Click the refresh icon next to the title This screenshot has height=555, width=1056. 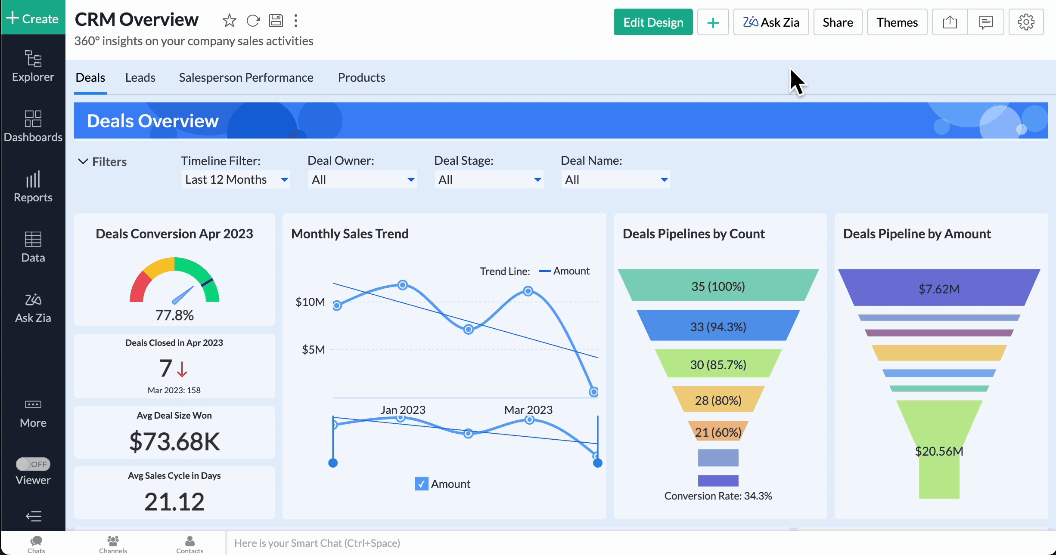pyautogui.click(x=253, y=20)
